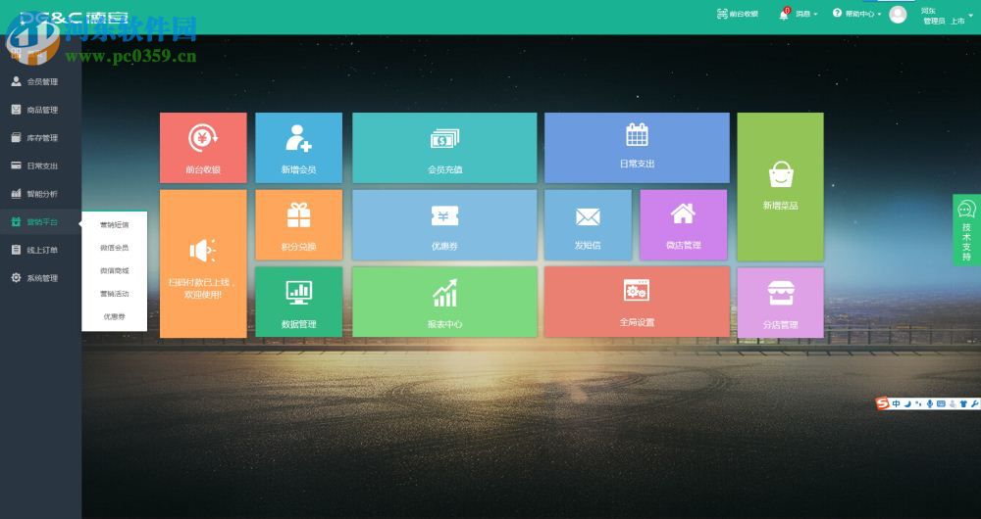
Task: Open the 优惠券 coupon tile
Action: [444, 225]
